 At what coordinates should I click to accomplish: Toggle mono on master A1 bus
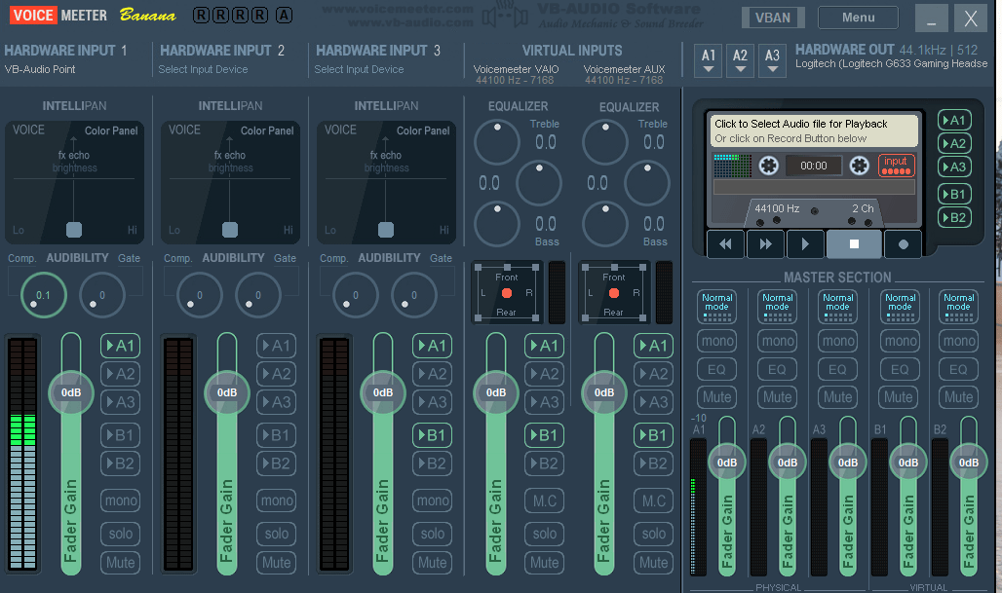[717, 341]
